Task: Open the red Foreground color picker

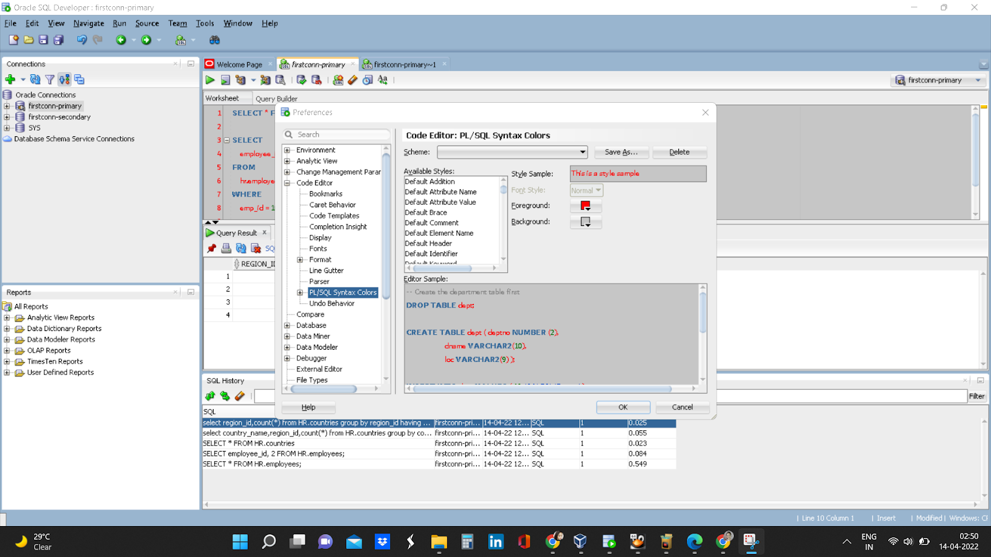Action: [x=585, y=205]
